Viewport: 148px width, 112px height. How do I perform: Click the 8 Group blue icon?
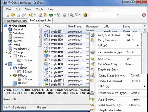[15, 83]
